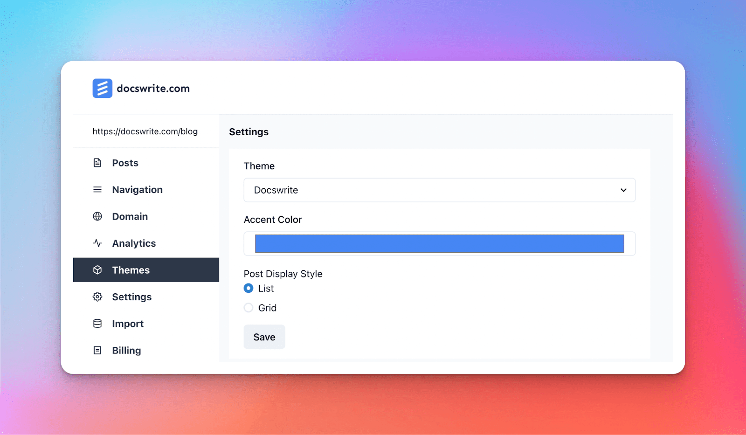Click the List option label

266,289
